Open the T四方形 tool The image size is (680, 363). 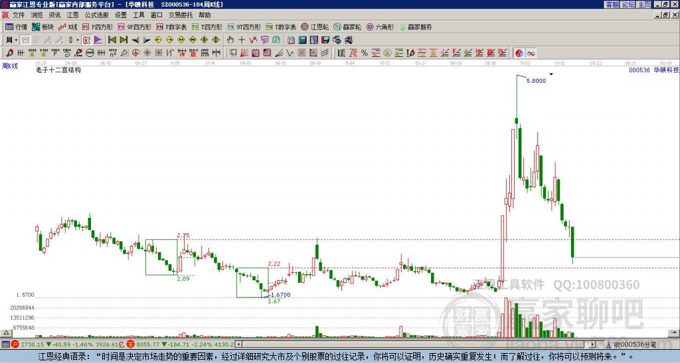(207, 26)
